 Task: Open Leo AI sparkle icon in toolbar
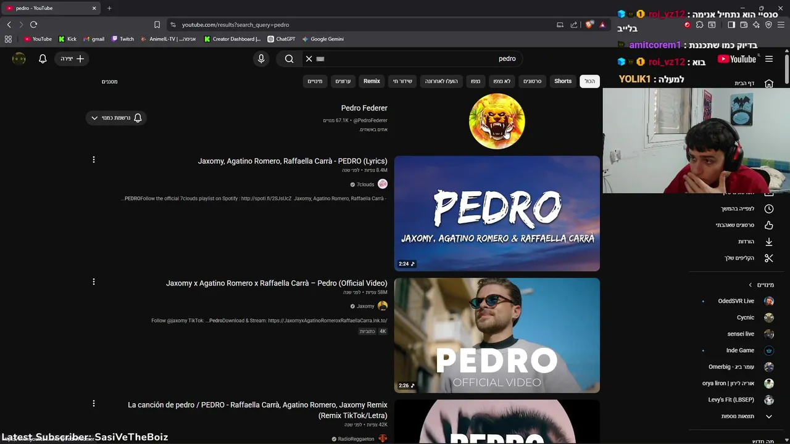click(756, 25)
